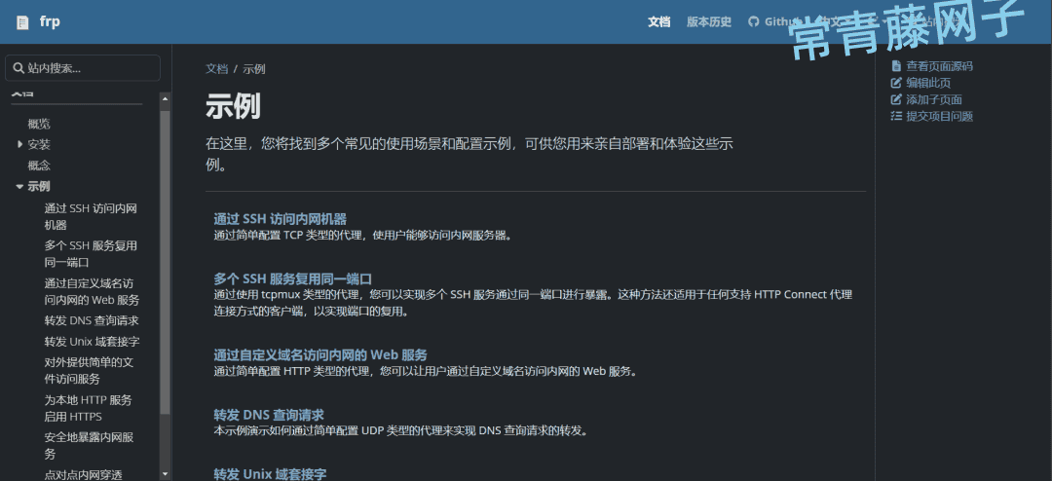Click the frp logo icon in header

click(x=22, y=22)
